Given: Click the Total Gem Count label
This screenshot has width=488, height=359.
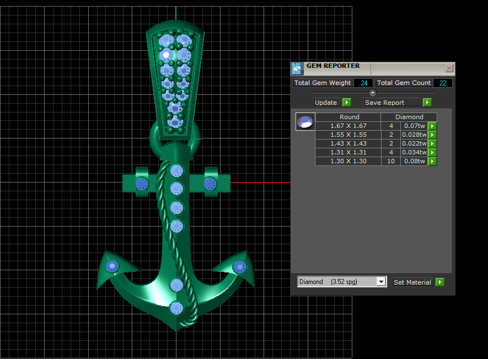Looking at the screenshot, I should [404, 83].
